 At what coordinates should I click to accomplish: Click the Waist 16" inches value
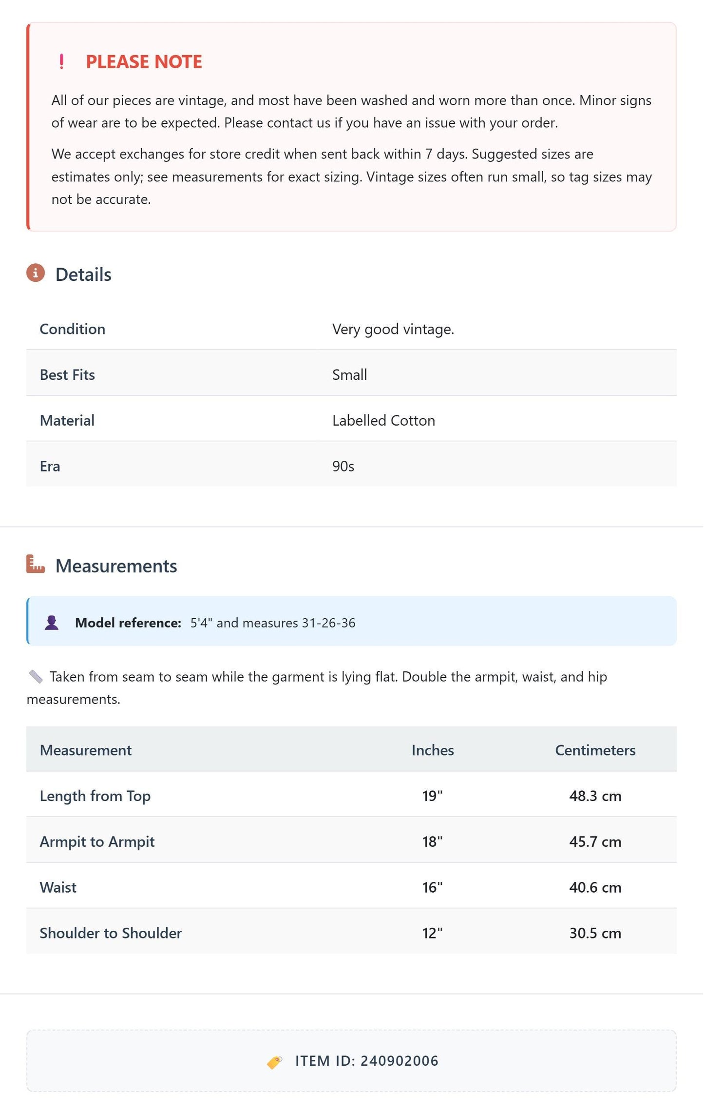[x=433, y=888]
